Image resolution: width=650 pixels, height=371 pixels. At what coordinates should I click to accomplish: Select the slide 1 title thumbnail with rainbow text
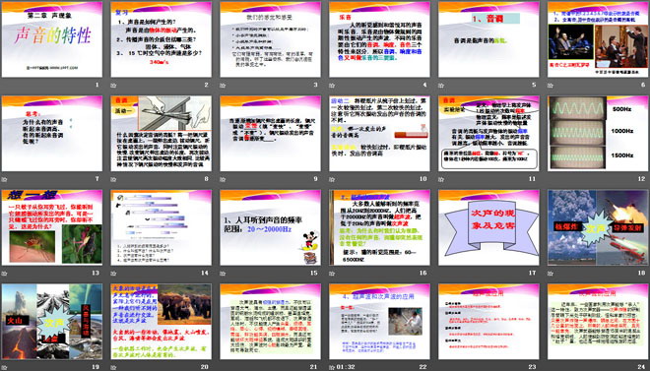click(x=52, y=39)
